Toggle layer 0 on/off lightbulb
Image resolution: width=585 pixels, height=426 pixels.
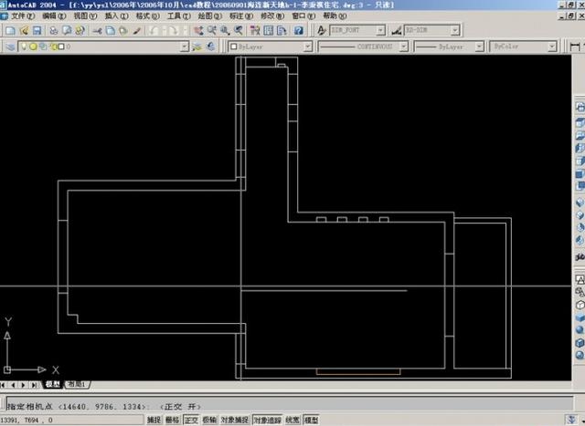(x=24, y=47)
